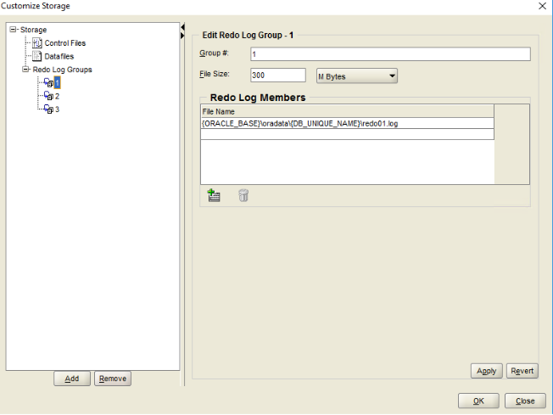This screenshot has height=415, width=553.
Task: Click the Revert button
Action: [x=522, y=371]
